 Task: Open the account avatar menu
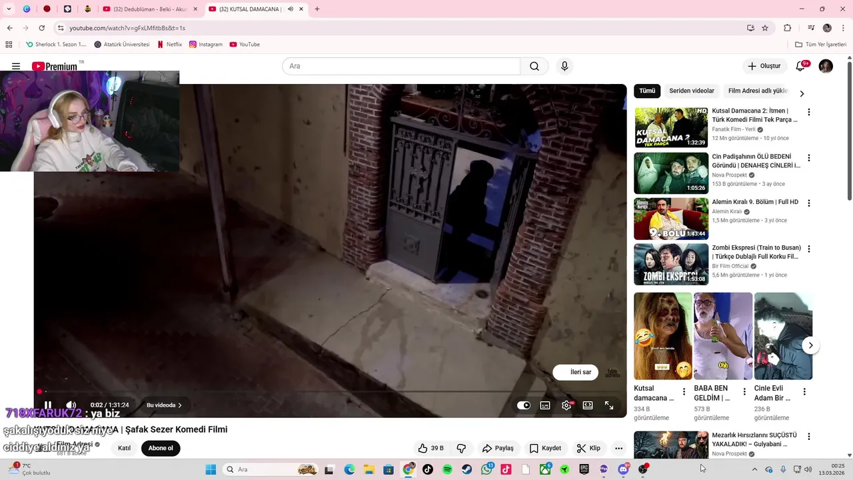pyautogui.click(x=826, y=66)
